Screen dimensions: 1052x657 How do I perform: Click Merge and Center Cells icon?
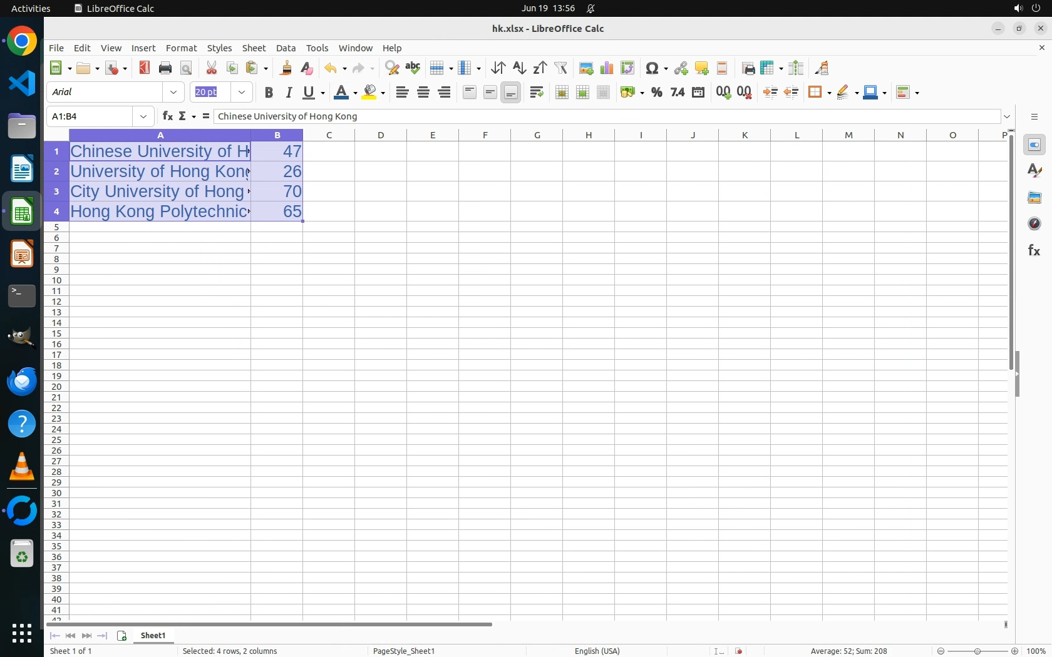562,93
